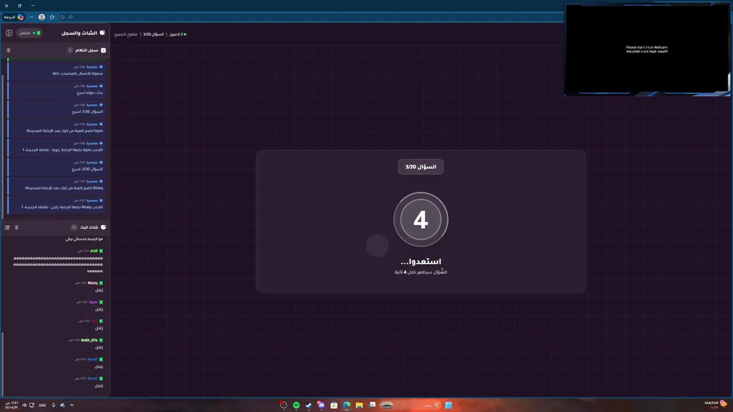Click the chat icon beside الشات والسجل title
733x412 pixels.
[x=103, y=33]
